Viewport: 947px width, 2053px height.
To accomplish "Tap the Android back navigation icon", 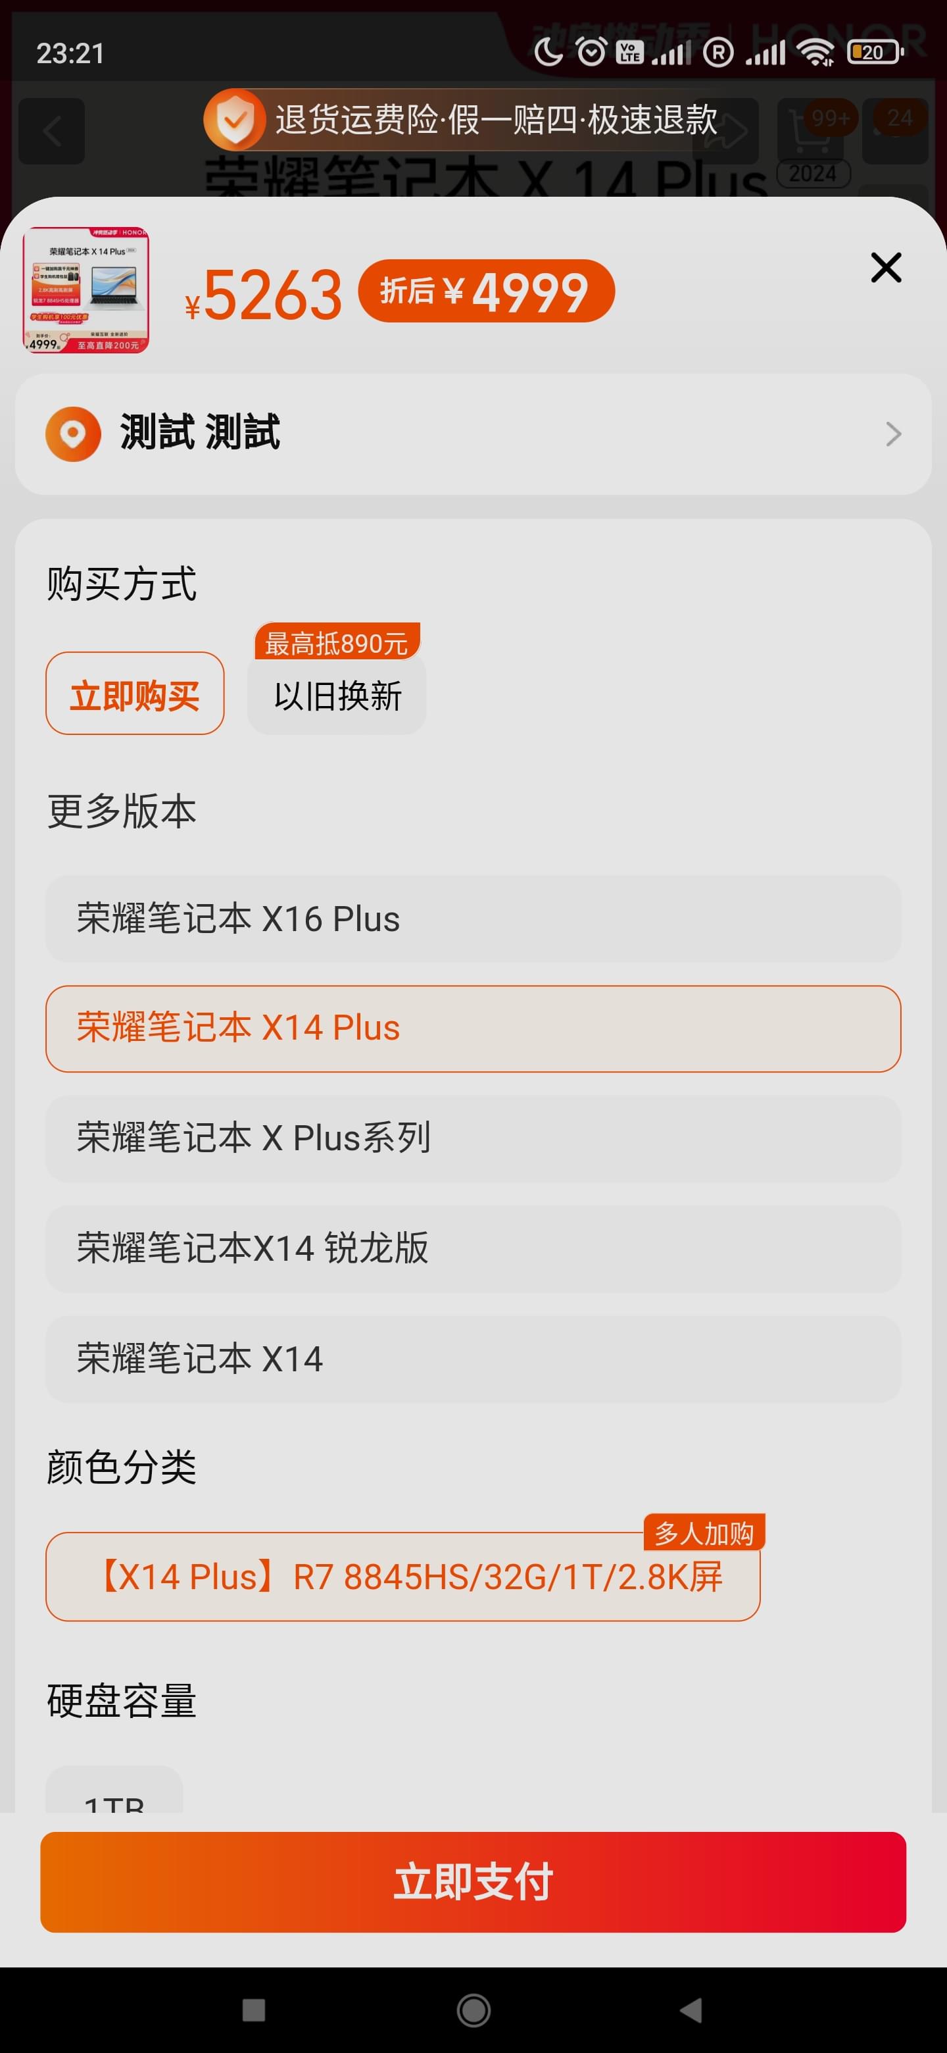I will tap(691, 2009).
